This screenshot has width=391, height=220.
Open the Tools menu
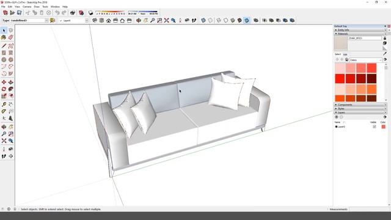[45, 7]
